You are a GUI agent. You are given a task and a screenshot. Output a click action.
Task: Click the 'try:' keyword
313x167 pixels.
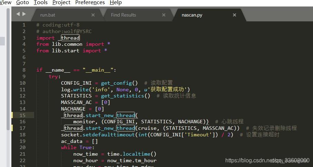(x=55, y=76)
